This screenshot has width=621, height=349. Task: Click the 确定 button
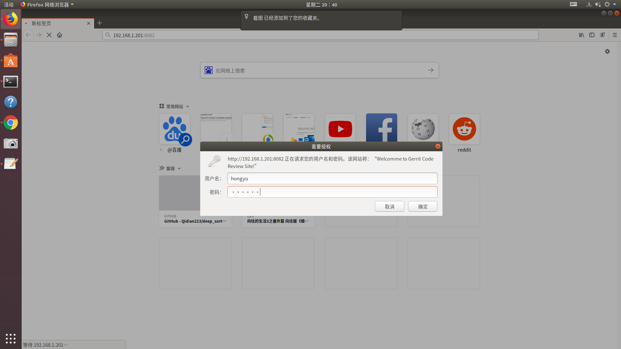(x=422, y=206)
